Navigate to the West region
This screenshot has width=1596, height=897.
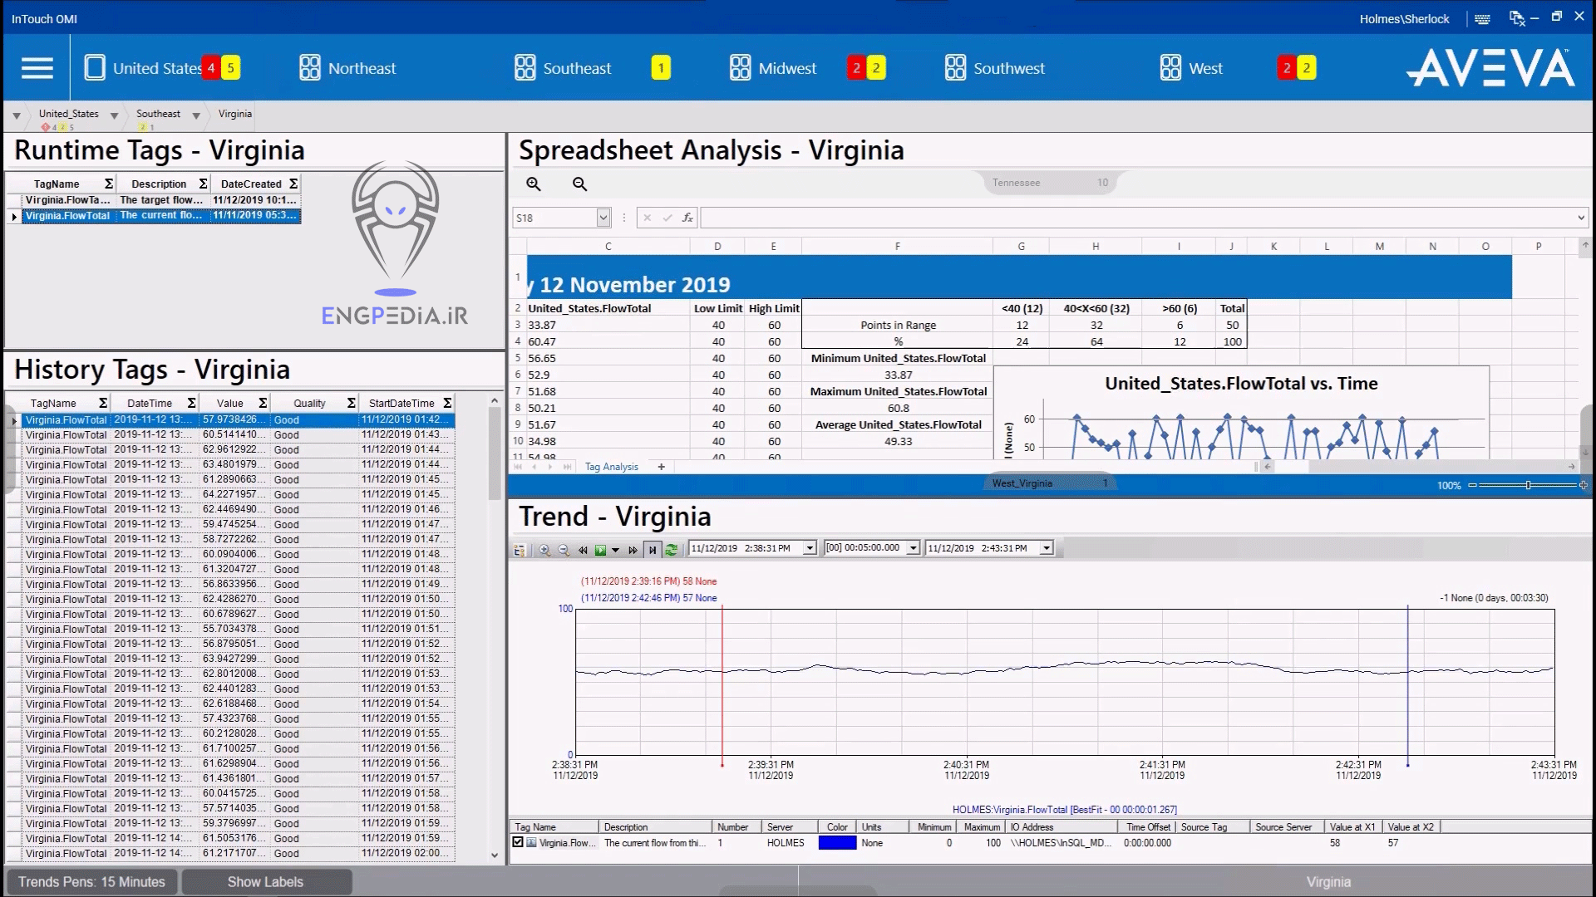click(x=1191, y=68)
